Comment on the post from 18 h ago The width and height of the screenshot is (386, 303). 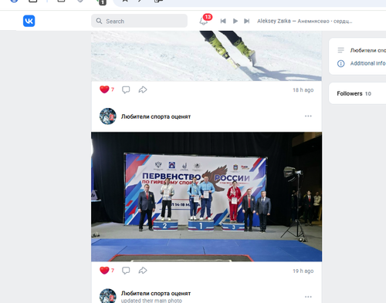coord(126,89)
